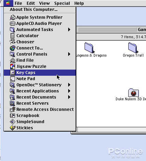The height and width of the screenshot is (161, 146).
Task: Open the Edit menu
Action: pyautogui.click(x=31, y=3)
